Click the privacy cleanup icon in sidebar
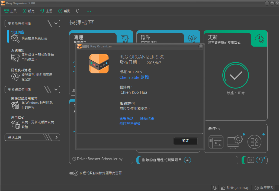Viewport: 279px width, 191px height. pyautogui.click(x=15, y=77)
